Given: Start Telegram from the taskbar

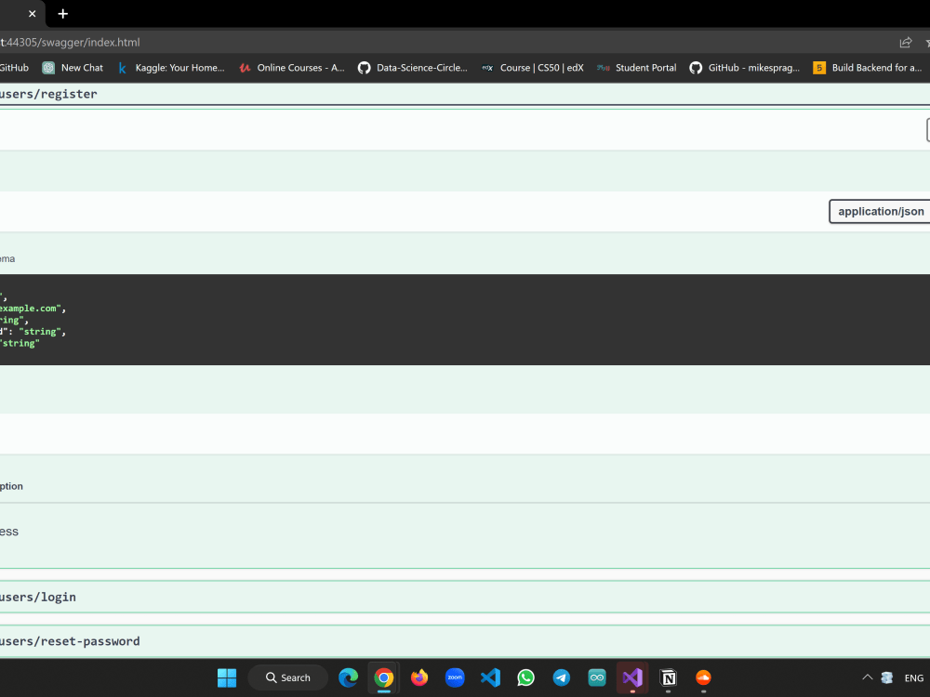Looking at the screenshot, I should (562, 677).
